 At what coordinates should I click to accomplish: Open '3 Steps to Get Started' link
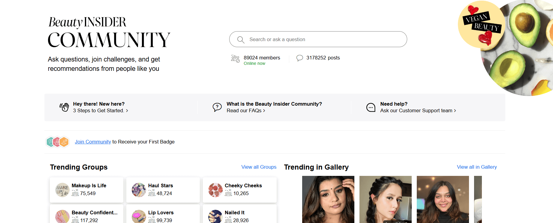(x=101, y=110)
